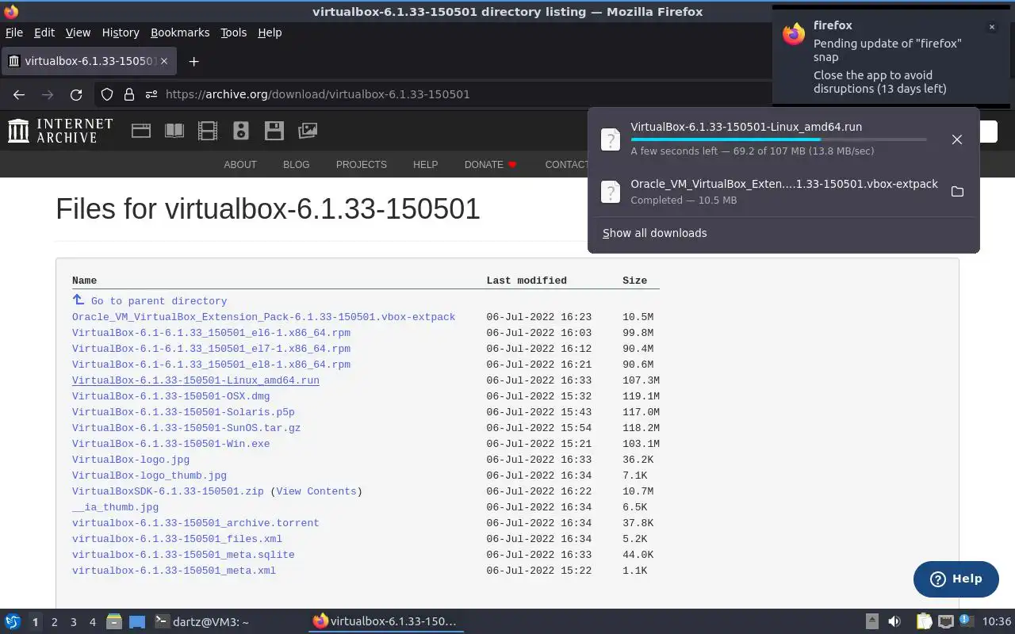Click the address bar URL field
Image resolution: width=1015 pixels, height=634 pixels.
coord(317,94)
